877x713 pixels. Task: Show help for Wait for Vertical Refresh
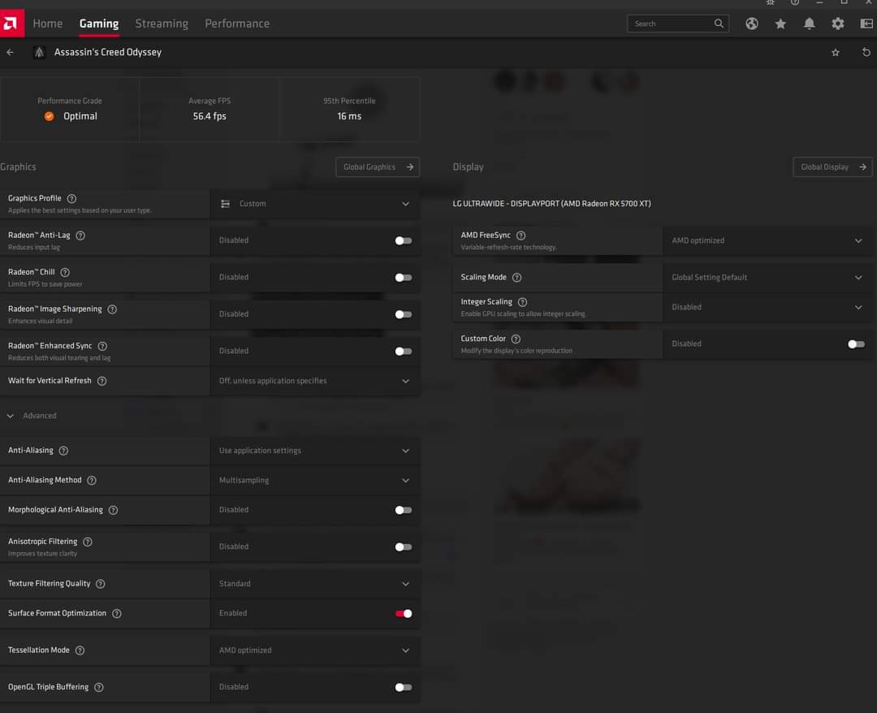(102, 381)
